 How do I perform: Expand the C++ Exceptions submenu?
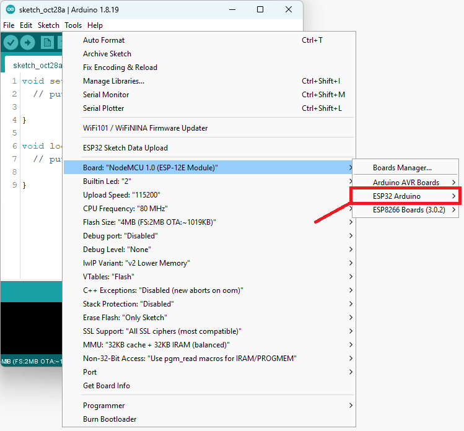209,290
